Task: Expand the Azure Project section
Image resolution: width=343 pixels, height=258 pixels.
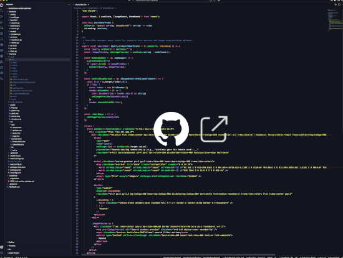Action: [x=13, y=253]
